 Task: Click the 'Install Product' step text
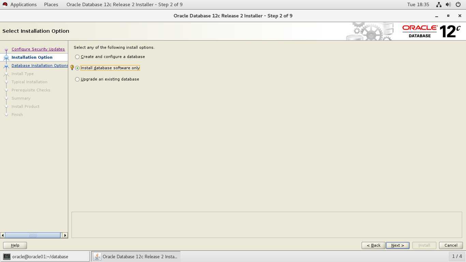pyautogui.click(x=25, y=106)
